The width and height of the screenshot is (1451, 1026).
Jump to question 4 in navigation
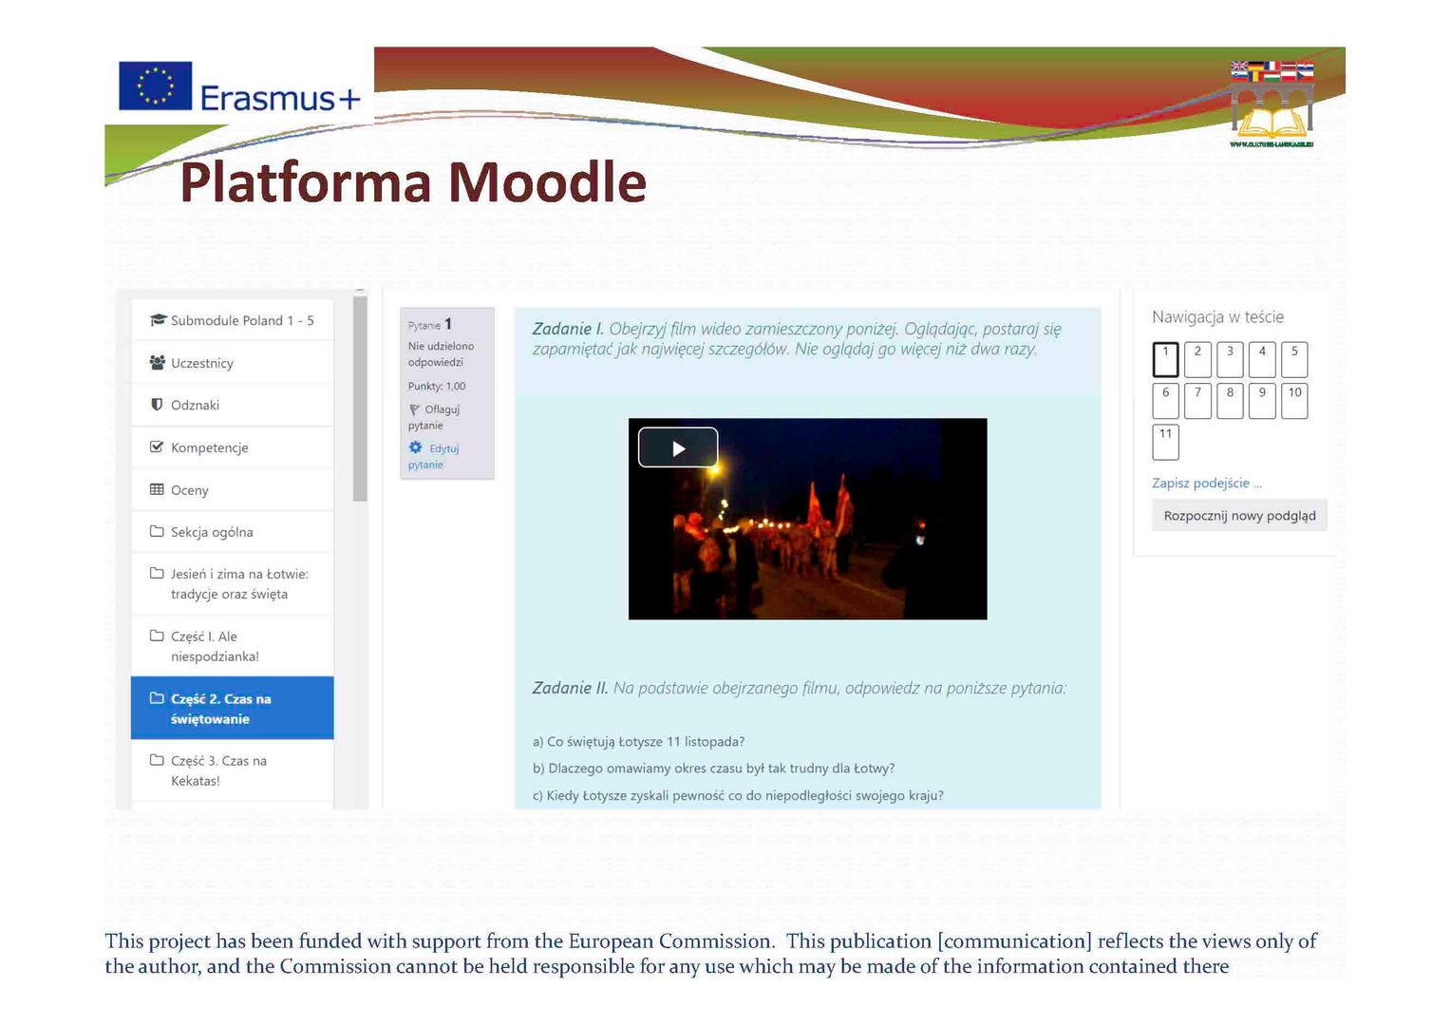[1262, 359]
